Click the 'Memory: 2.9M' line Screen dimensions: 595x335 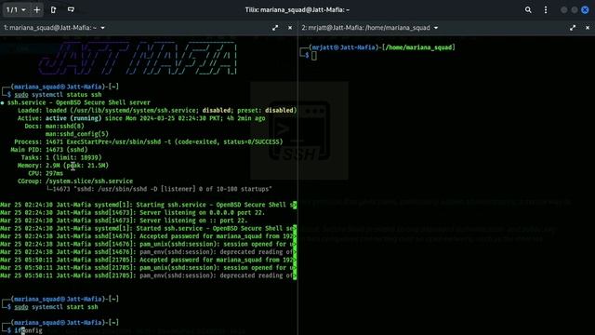tap(62, 166)
